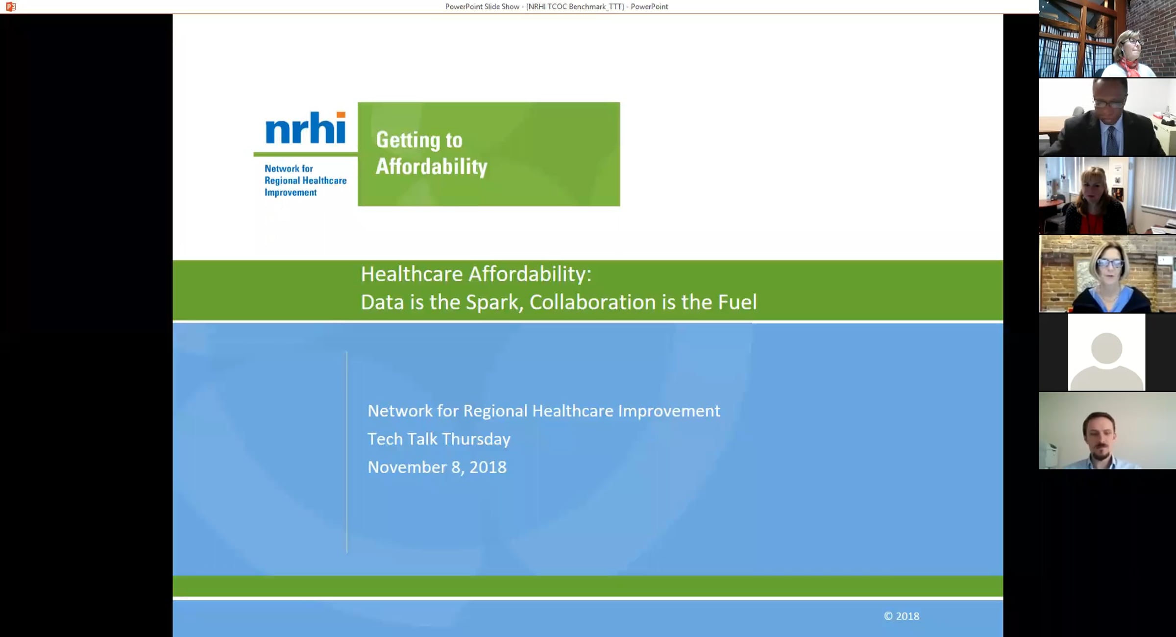Image resolution: width=1176 pixels, height=637 pixels.
Task: Select 'Data is the Spark, Collaboration is the Fuel'
Action: 559,302
